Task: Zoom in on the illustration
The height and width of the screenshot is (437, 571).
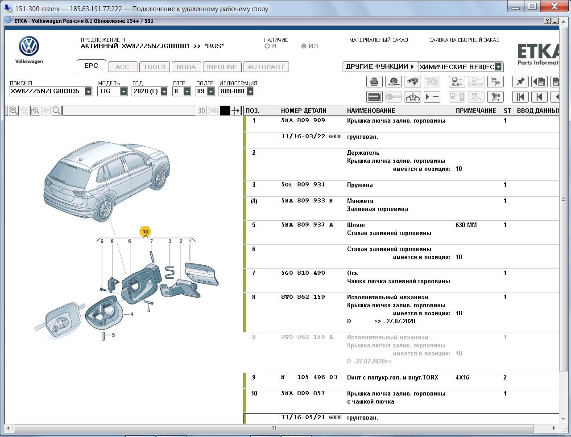Action: click(x=14, y=111)
